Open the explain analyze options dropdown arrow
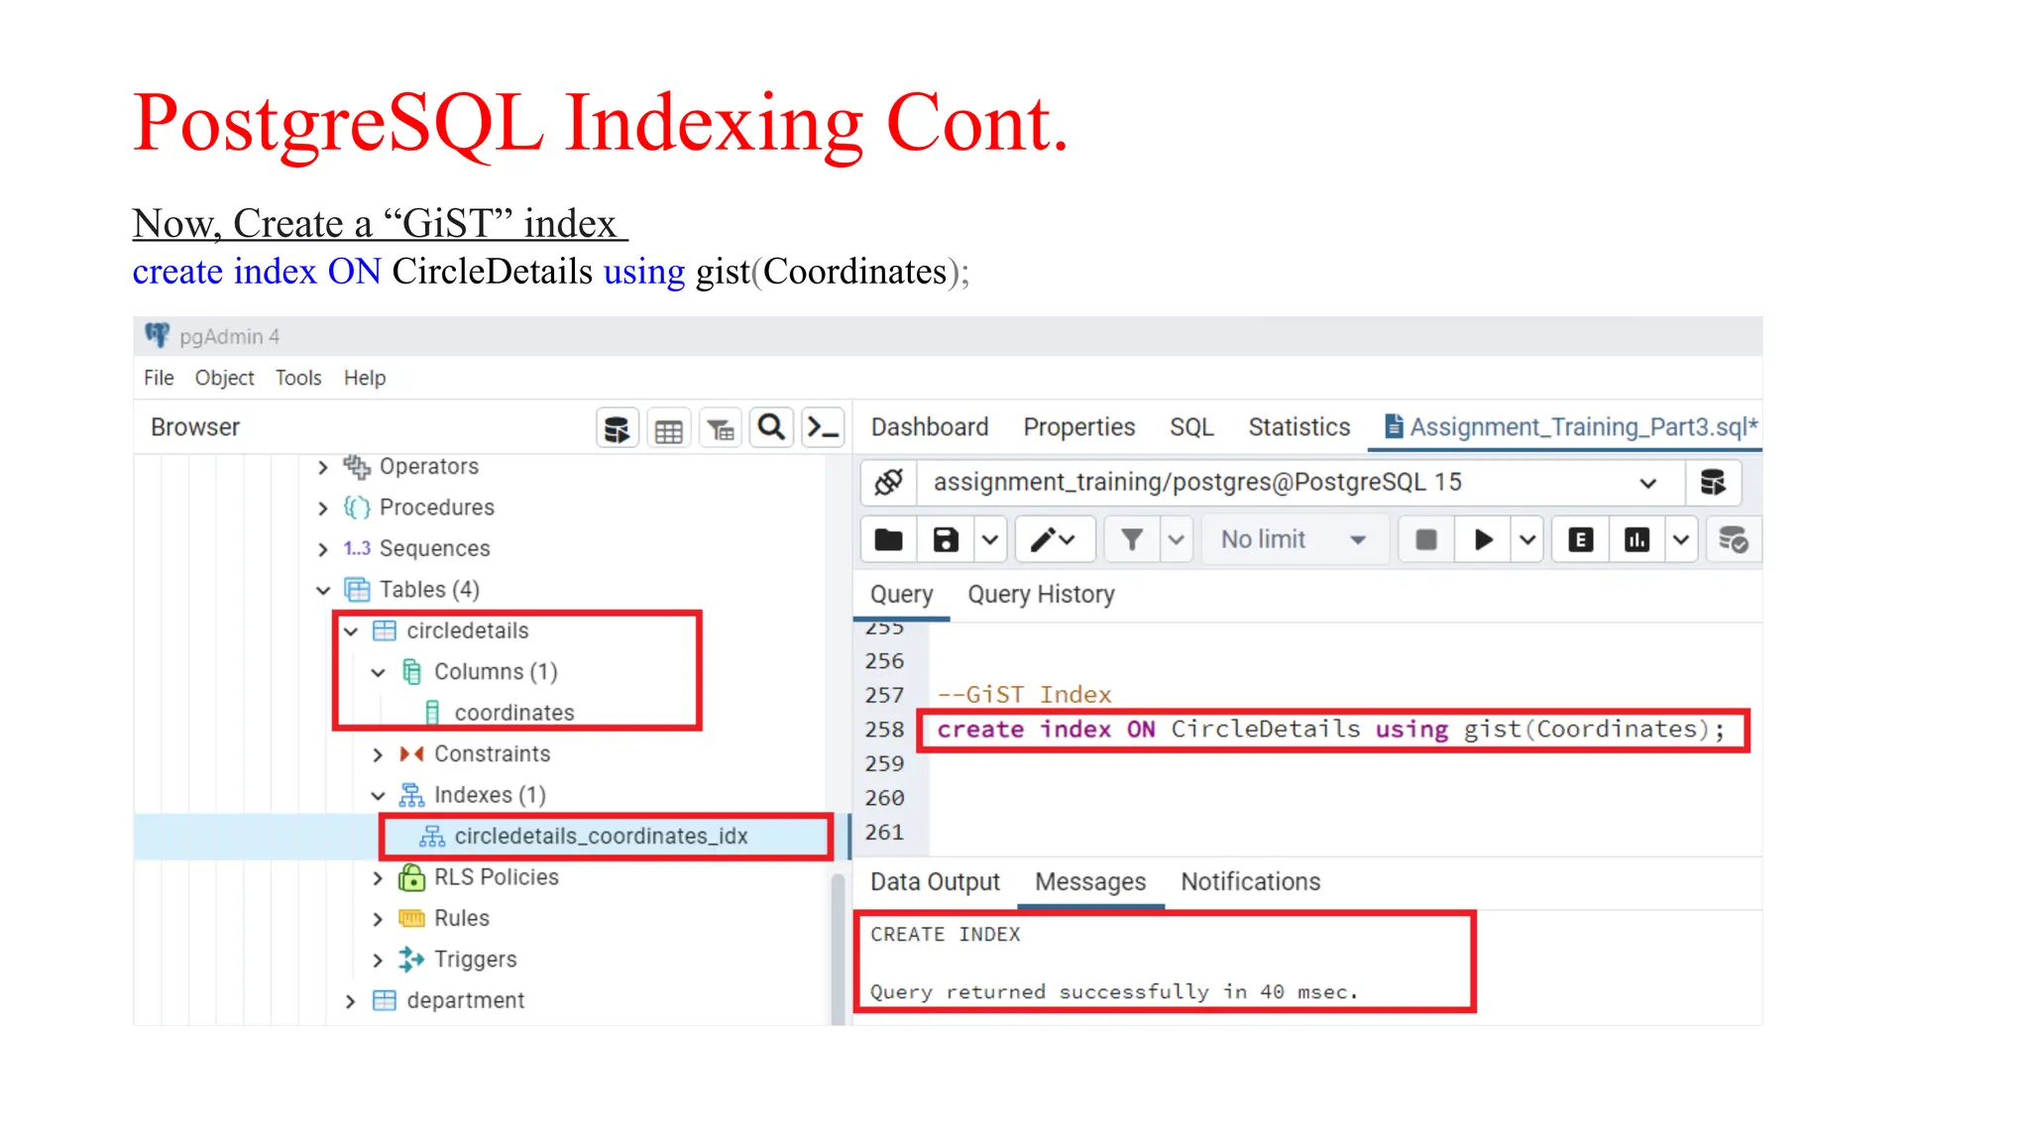This screenshot has height=1142, width=2030. (x=1681, y=540)
